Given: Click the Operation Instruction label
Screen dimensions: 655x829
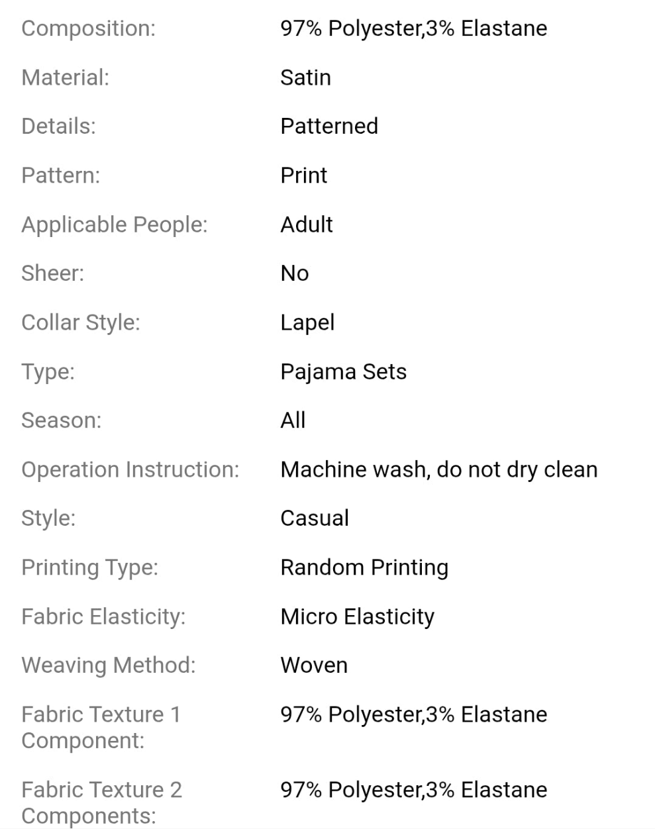Looking at the screenshot, I should (x=130, y=469).
